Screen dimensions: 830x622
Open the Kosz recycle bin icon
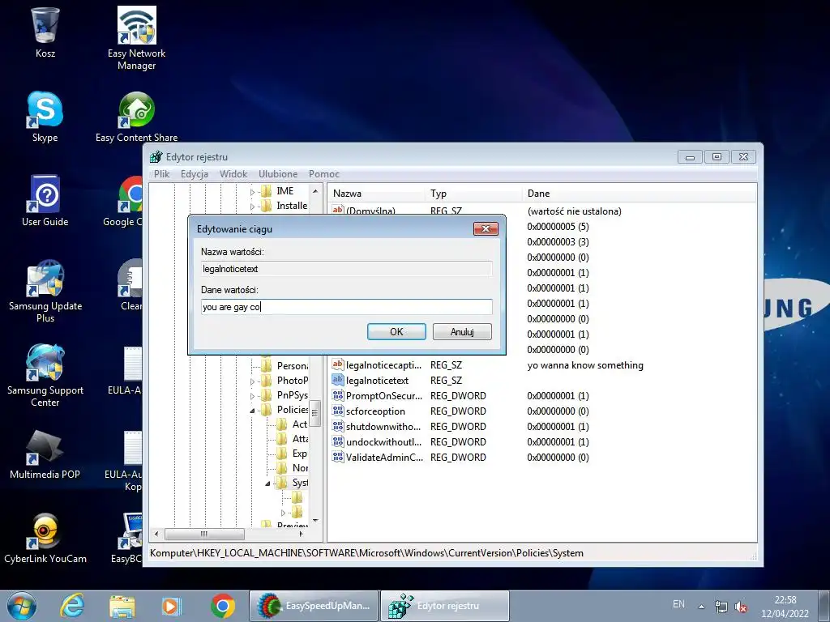point(45,32)
